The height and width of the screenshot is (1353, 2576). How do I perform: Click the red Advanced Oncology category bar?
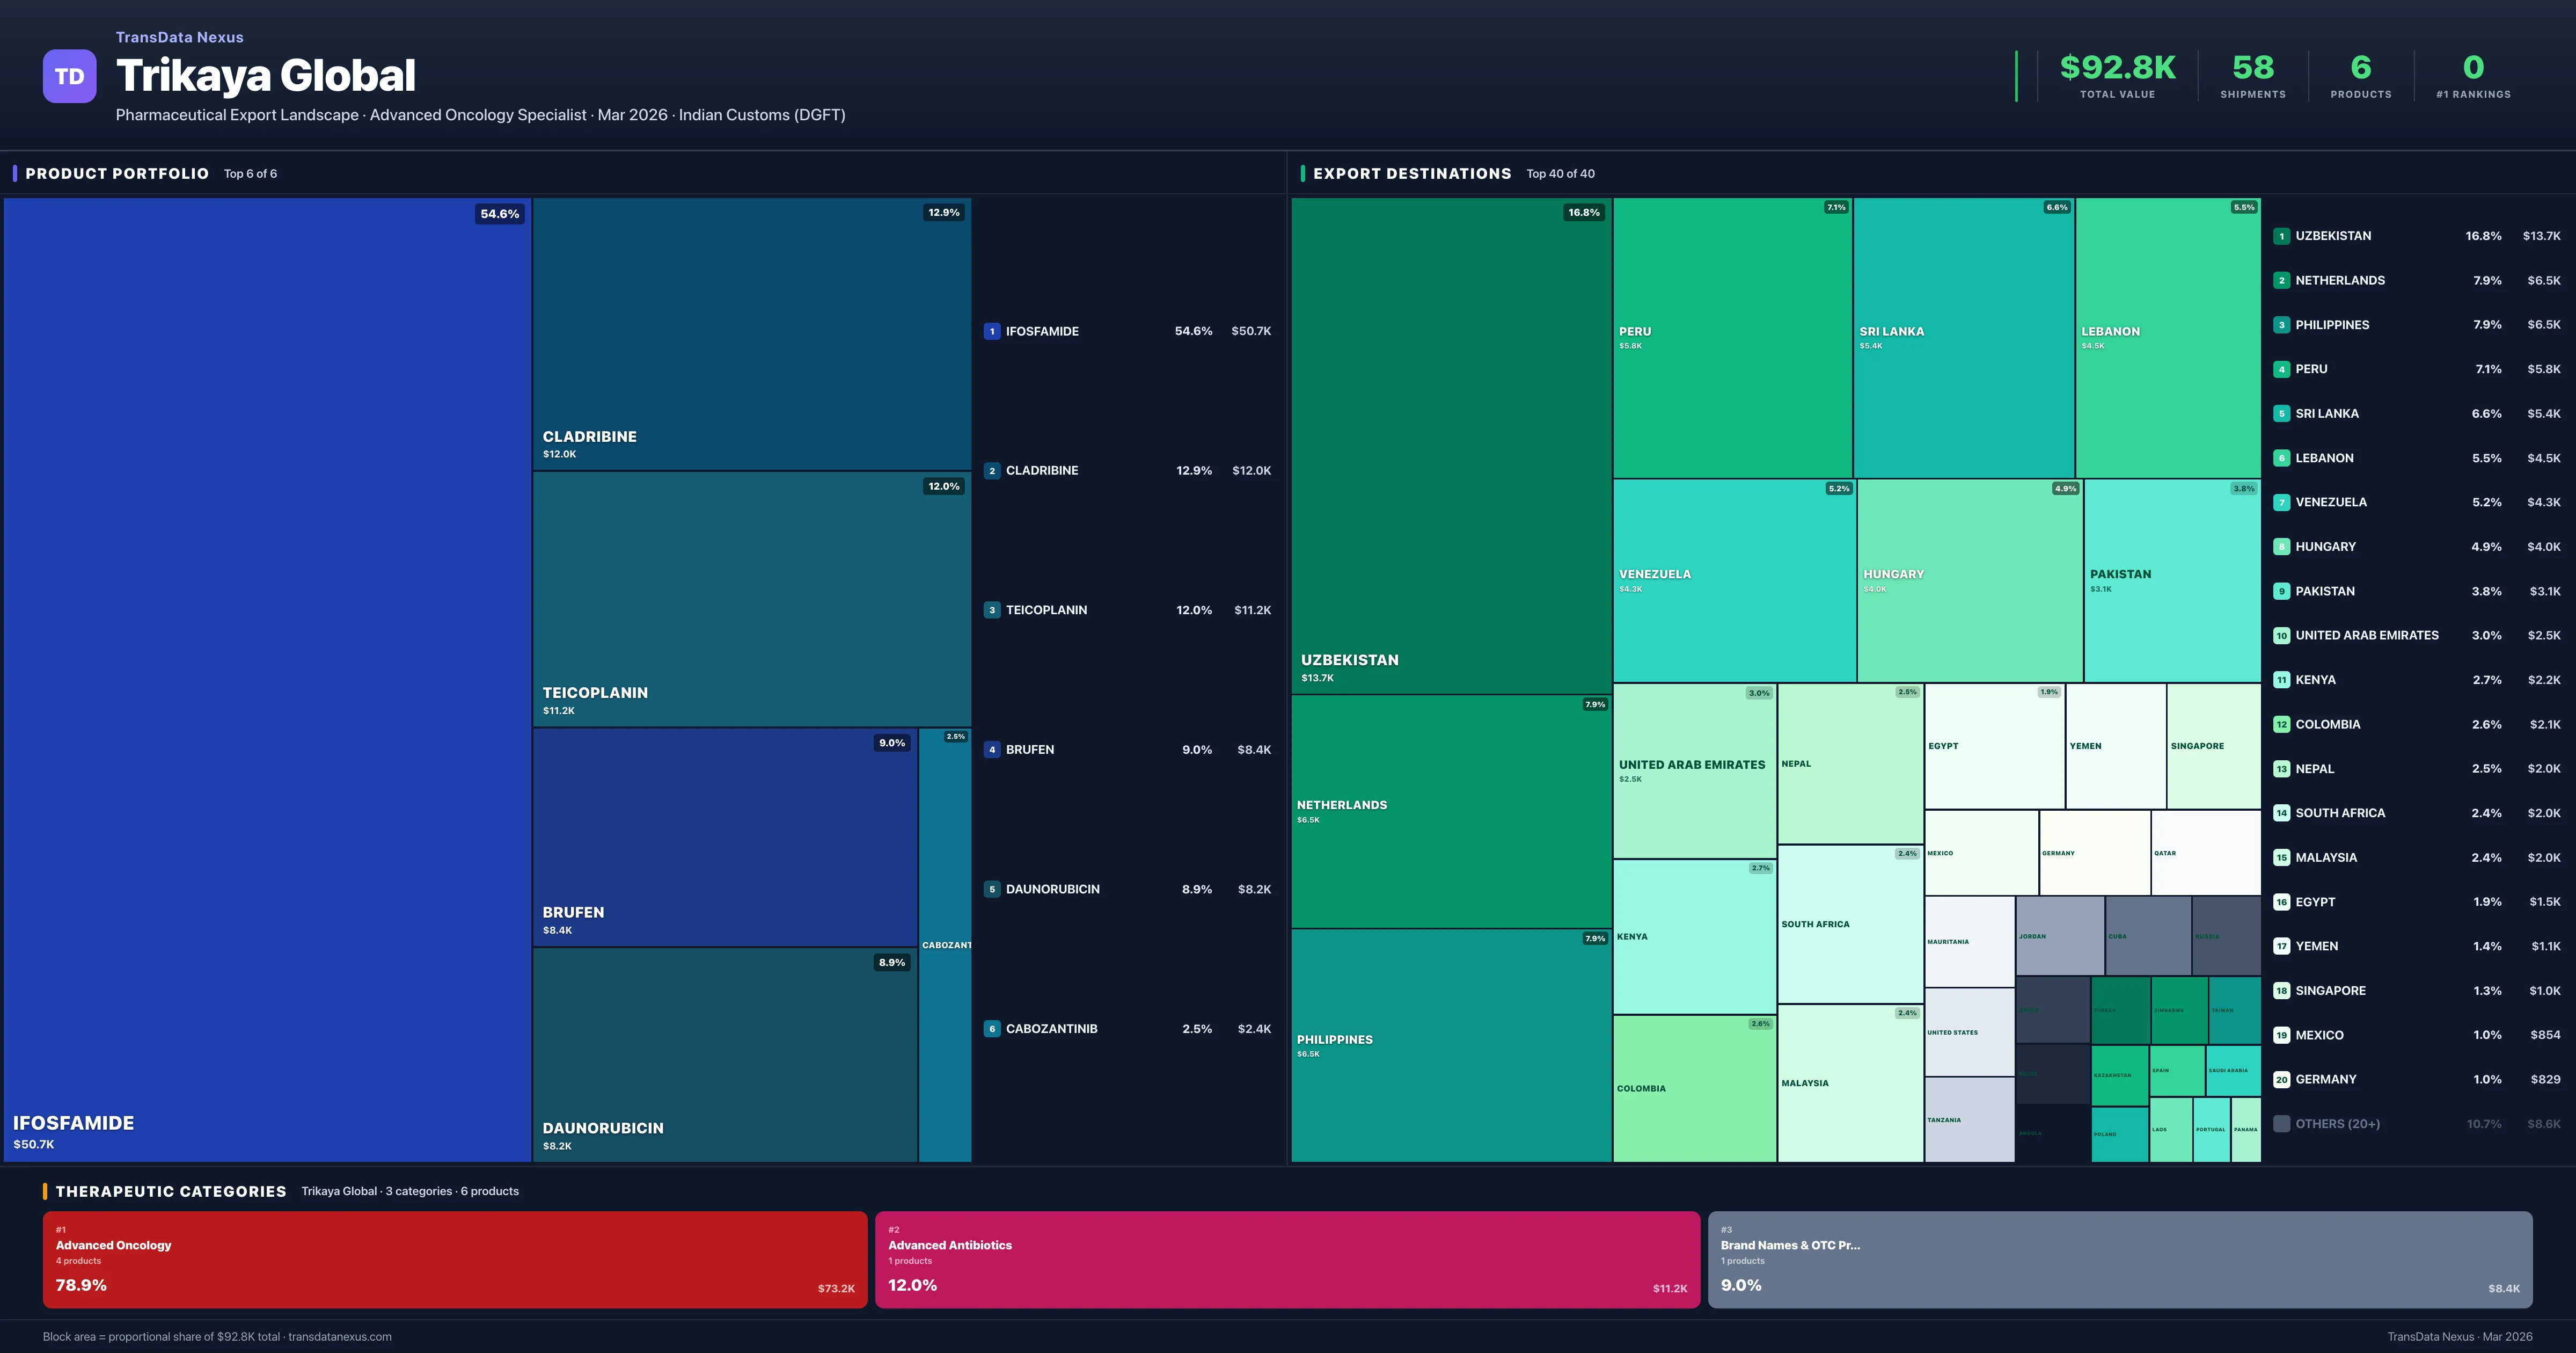(455, 1259)
